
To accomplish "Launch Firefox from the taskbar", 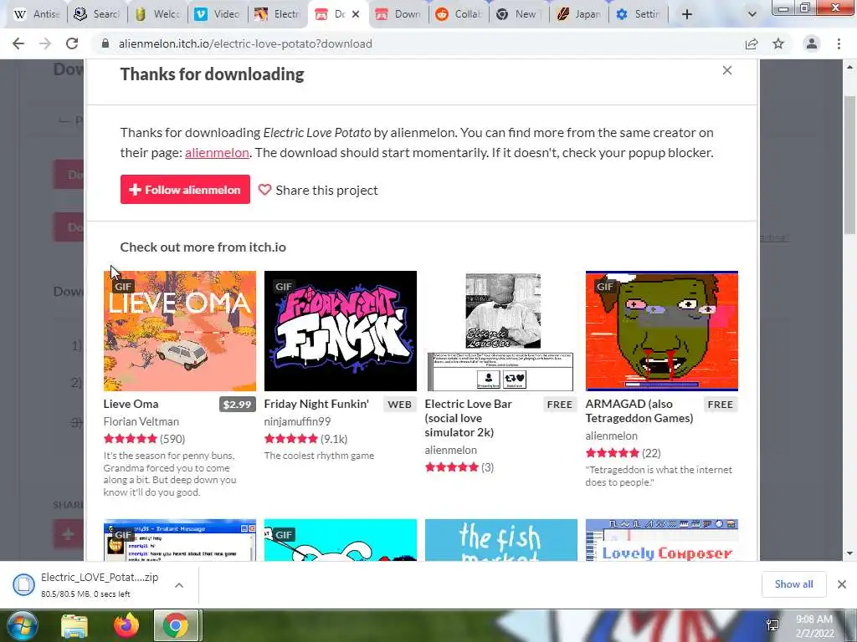I will [126, 625].
